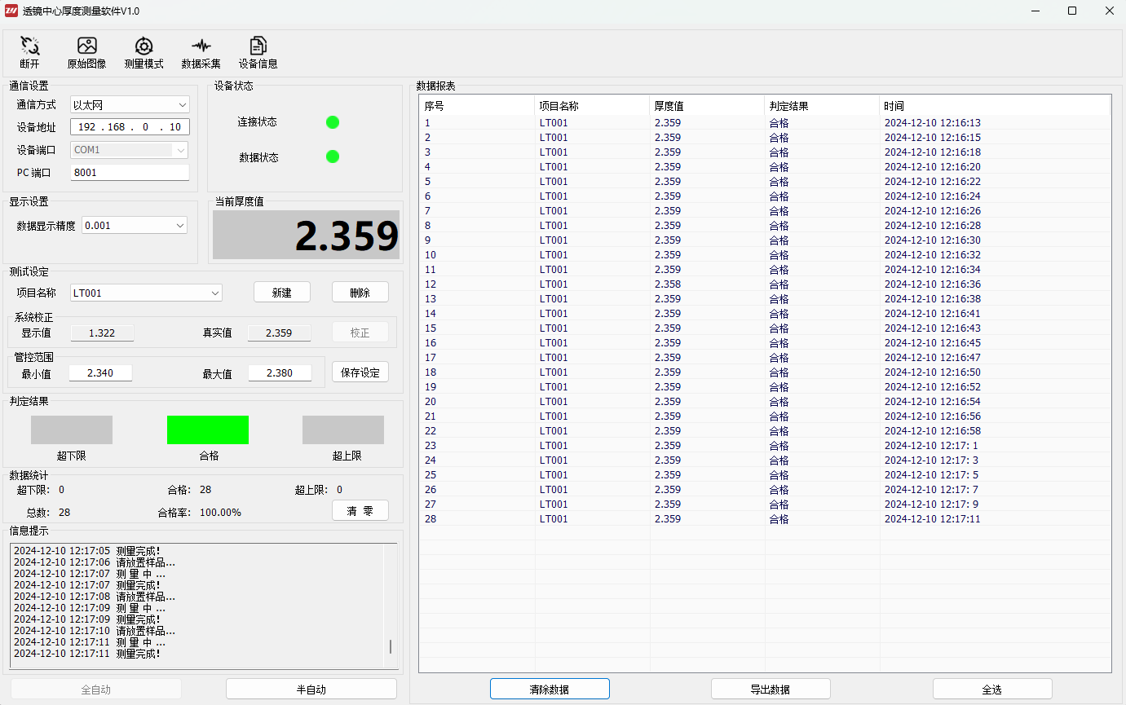Click the 最小值 input field
Screen dimensions: 1126x705
tap(100, 372)
